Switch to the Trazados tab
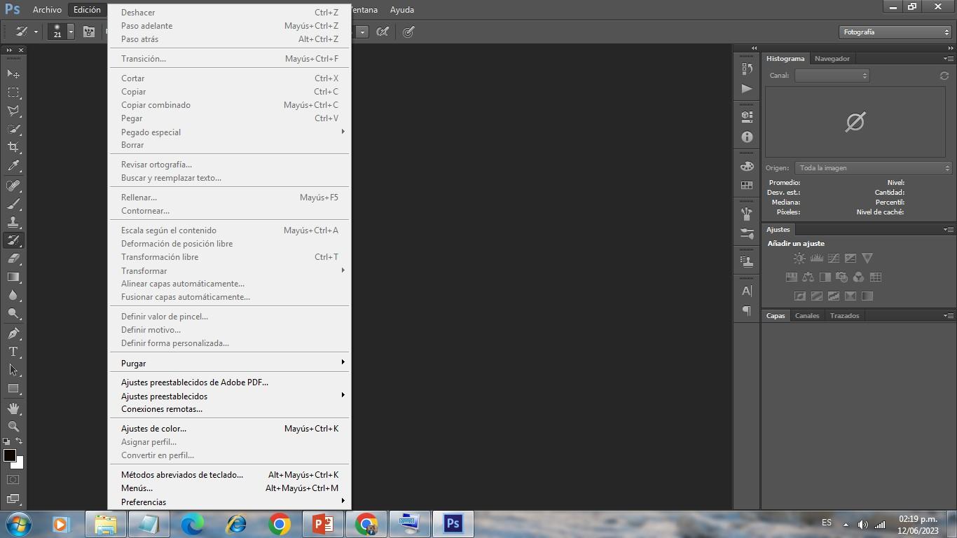 coord(844,316)
